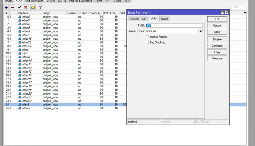Click the Find search box
This screenshot has height=146, width=255.
[x=239, y=7]
